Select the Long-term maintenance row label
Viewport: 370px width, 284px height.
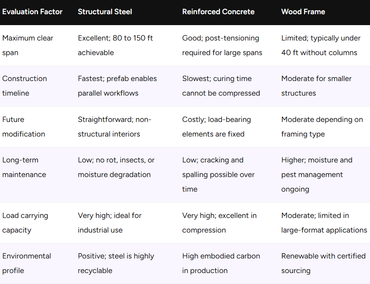tap(24, 167)
